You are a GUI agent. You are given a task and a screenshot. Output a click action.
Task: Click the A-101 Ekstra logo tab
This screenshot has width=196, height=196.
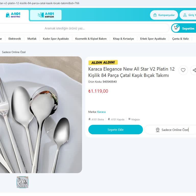13,15
